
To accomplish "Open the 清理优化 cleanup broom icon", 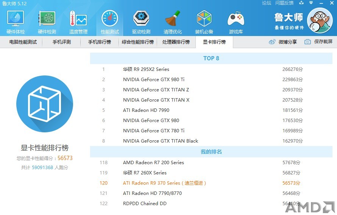I will 172,19.
